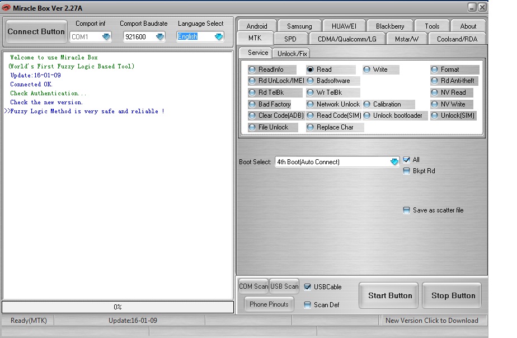This screenshot has width=517, height=338.
Task: Select the Clear Code(ADB) radio option
Action: [x=276, y=115]
